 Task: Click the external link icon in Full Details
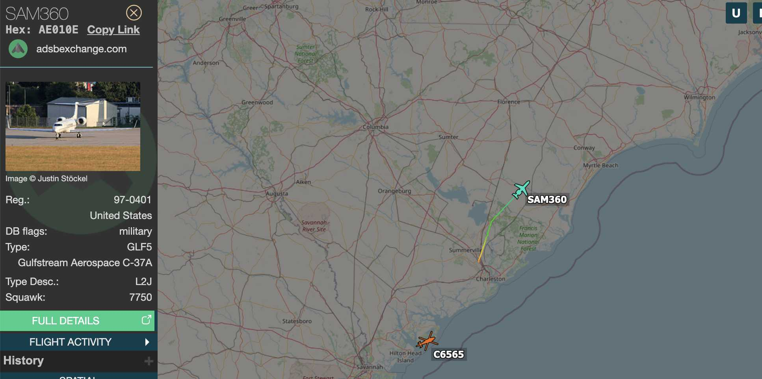(146, 320)
